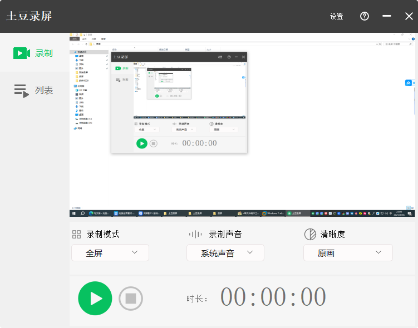418x328 pixels.
Task: Expand the 录制模式 dropdown showing 全屏
Action: tap(110, 252)
